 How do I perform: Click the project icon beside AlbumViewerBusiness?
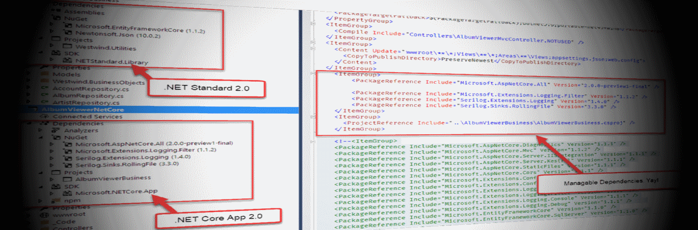(x=68, y=178)
